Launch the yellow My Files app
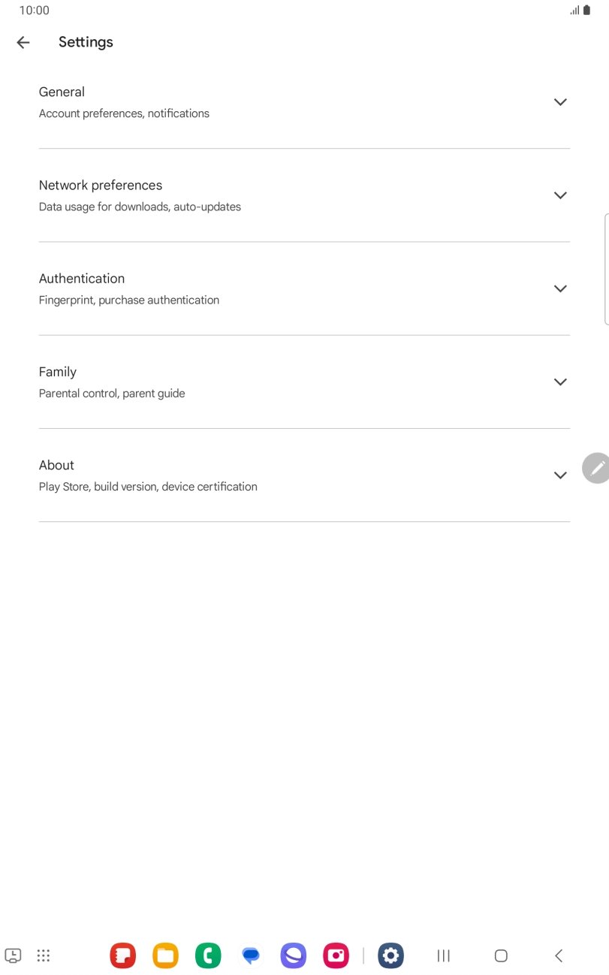The image size is (609, 975). (x=165, y=955)
